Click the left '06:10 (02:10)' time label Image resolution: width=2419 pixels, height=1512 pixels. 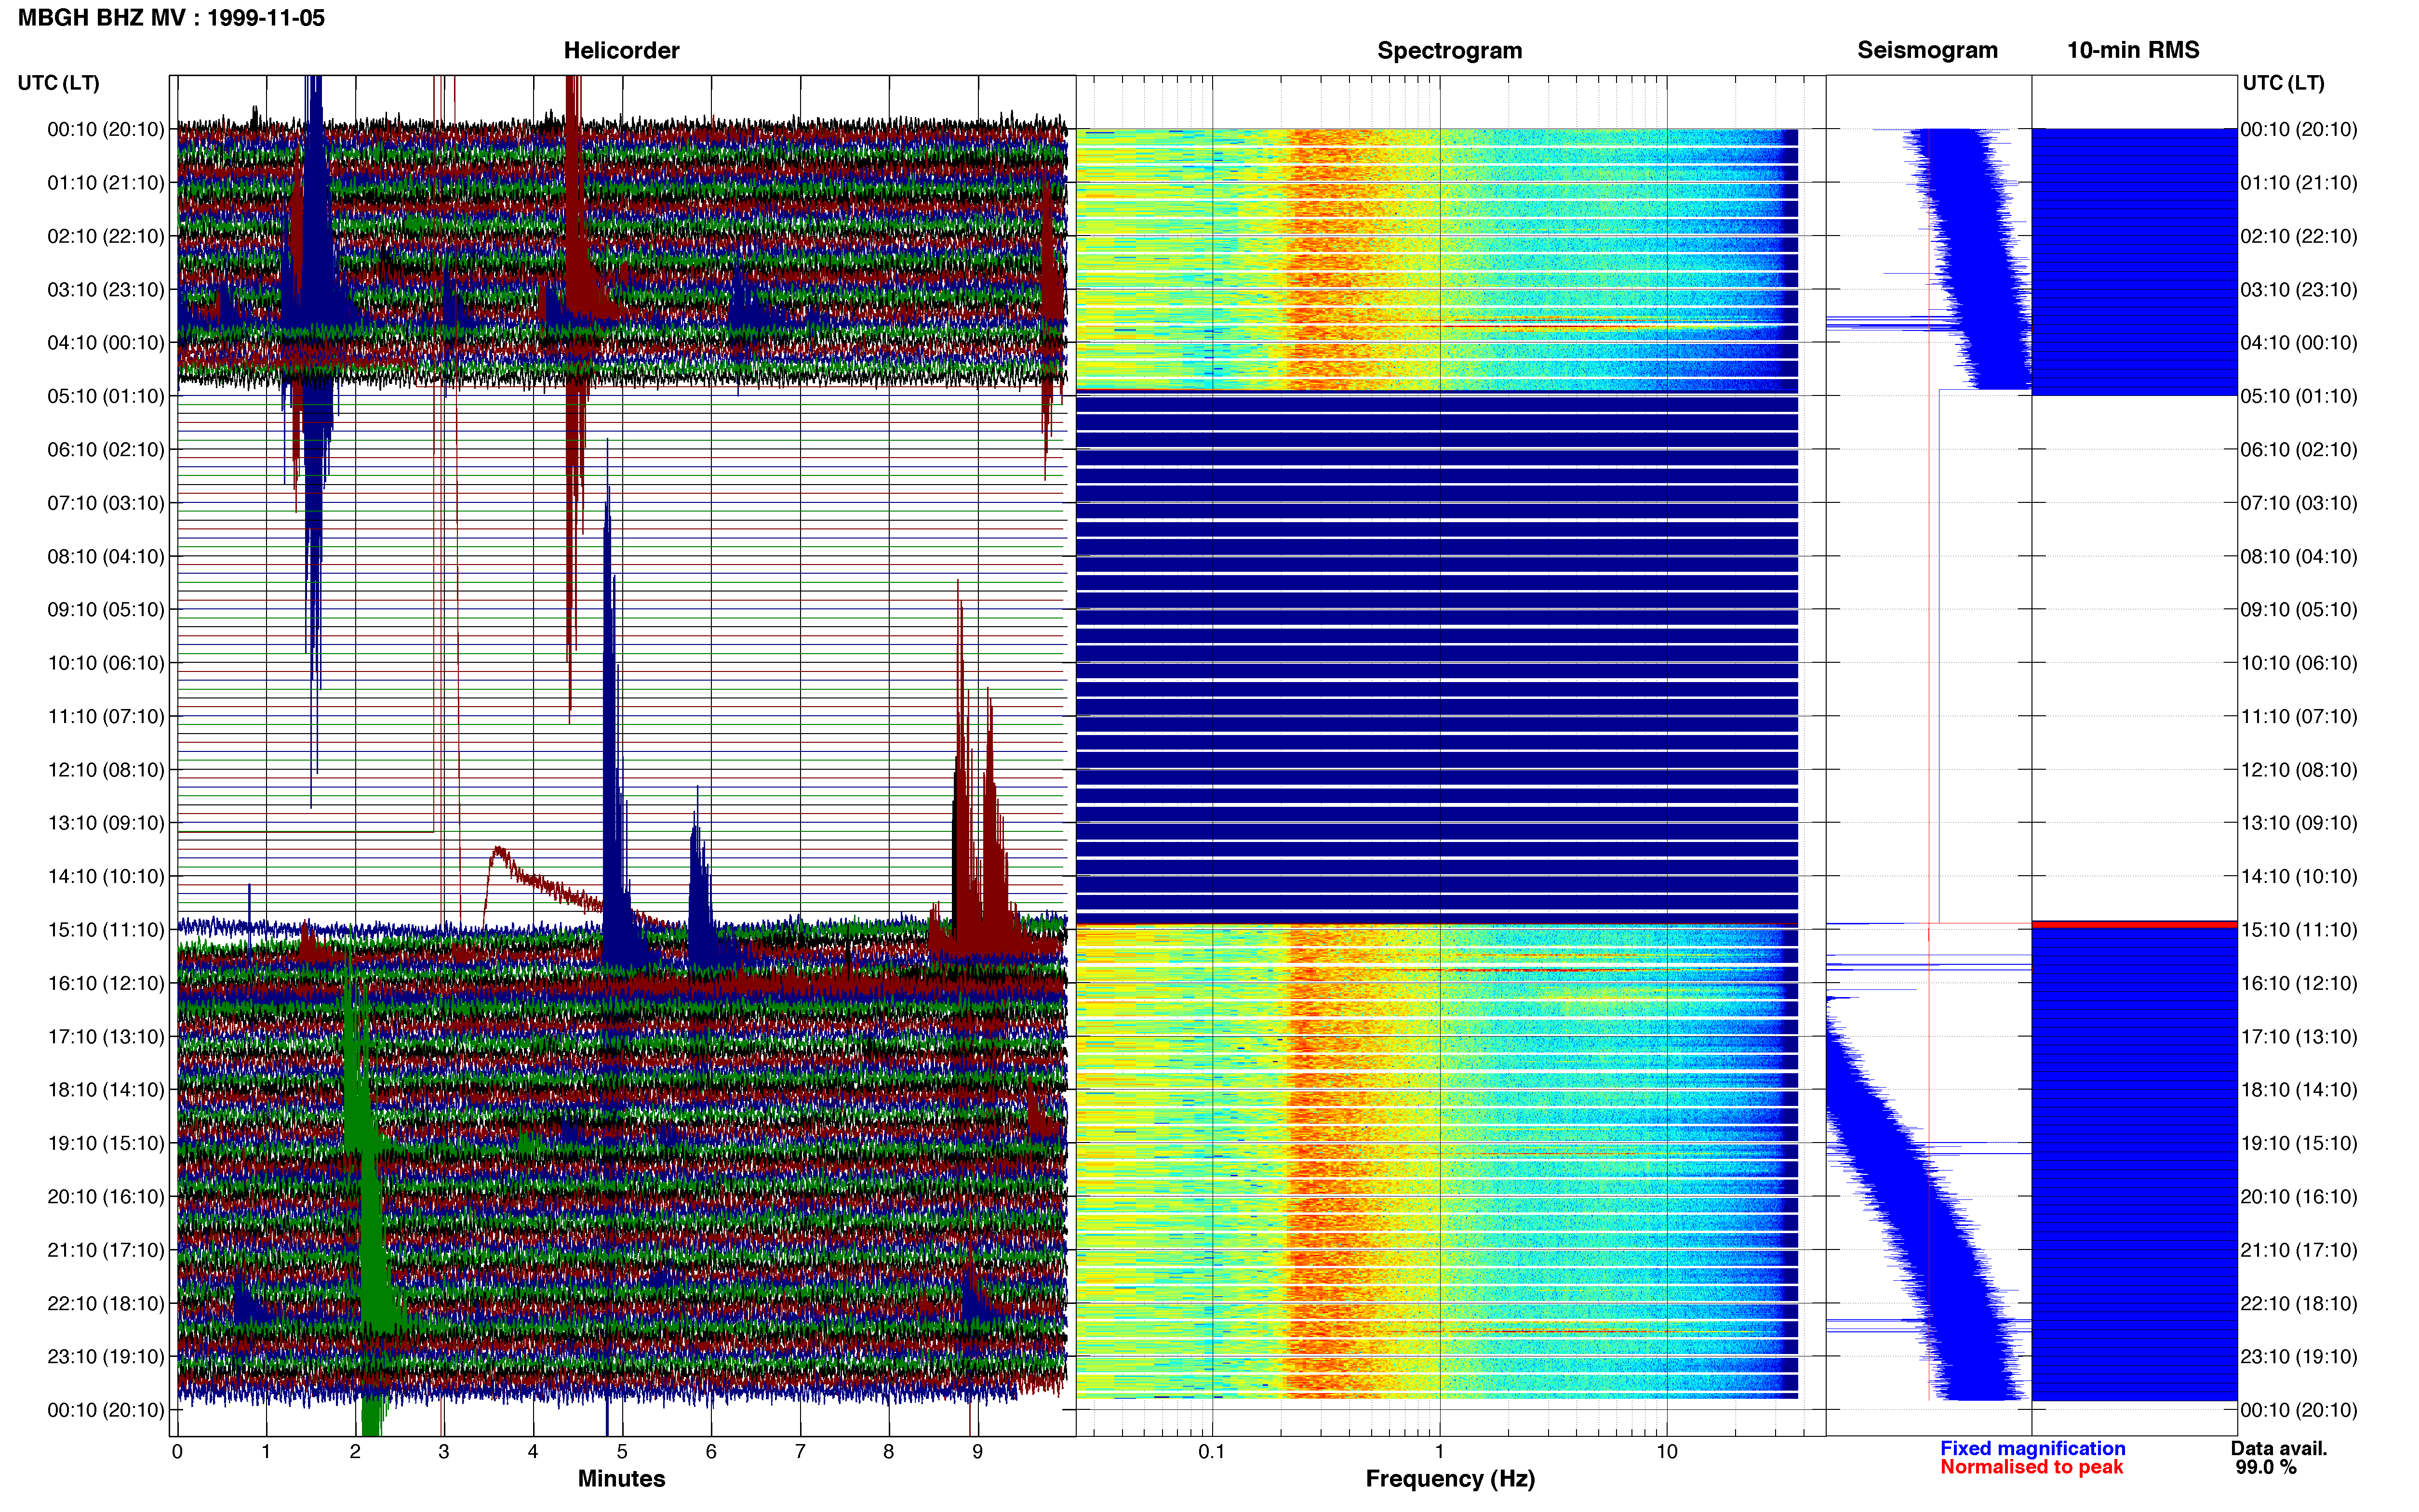pyautogui.click(x=105, y=449)
